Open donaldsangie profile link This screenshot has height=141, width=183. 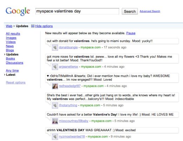68,47
